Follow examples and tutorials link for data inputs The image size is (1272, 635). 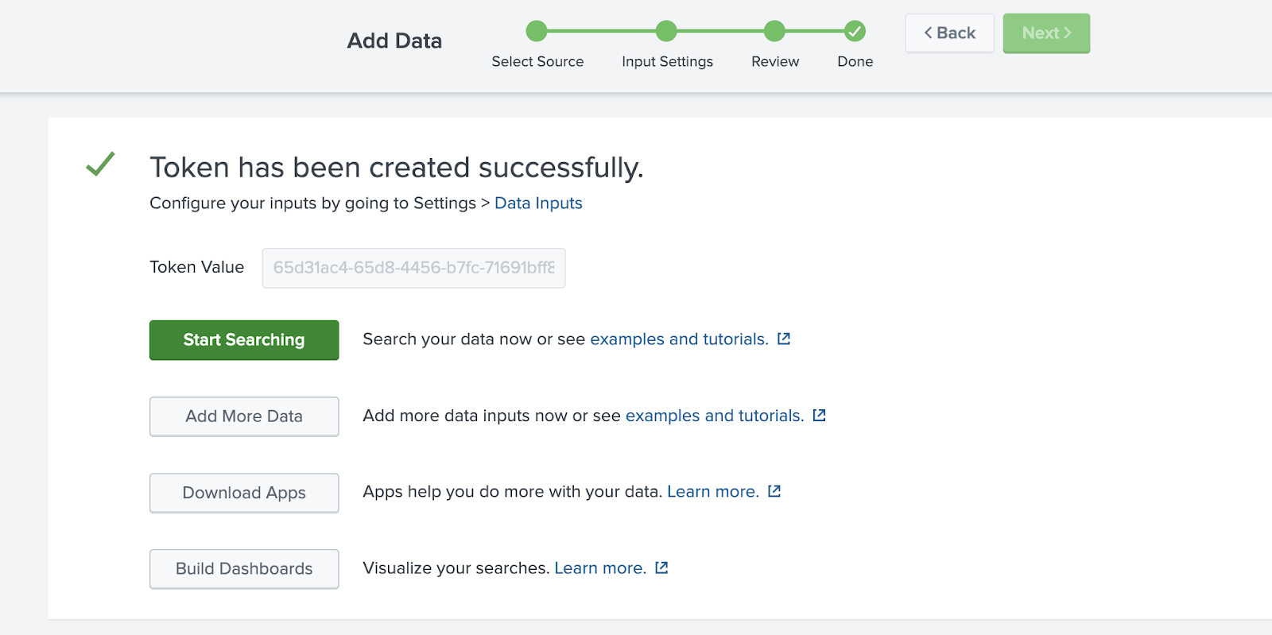click(714, 416)
